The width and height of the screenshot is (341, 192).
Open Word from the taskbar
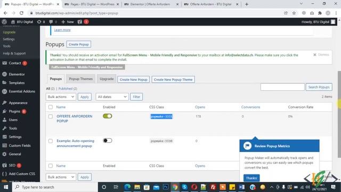click(x=241, y=187)
